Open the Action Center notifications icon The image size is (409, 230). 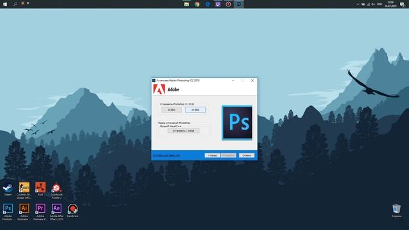tap(402, 4)
